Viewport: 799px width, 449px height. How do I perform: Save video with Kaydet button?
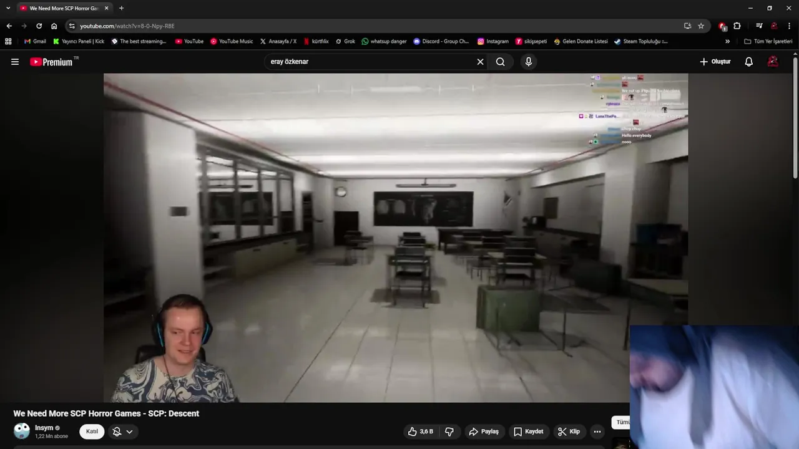click(x=528, y=432)
